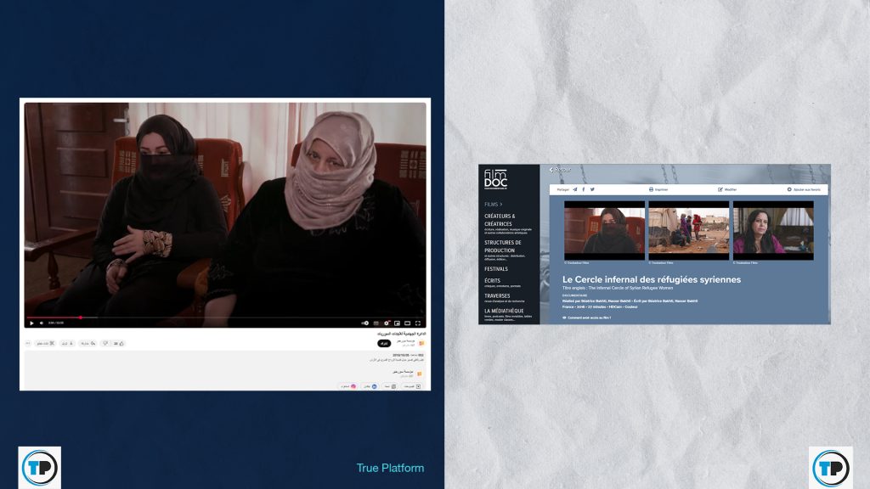The width and height of the screenshot is (870, 489).
Task: Seek using the red video progress bar
Action: point(225,318)
